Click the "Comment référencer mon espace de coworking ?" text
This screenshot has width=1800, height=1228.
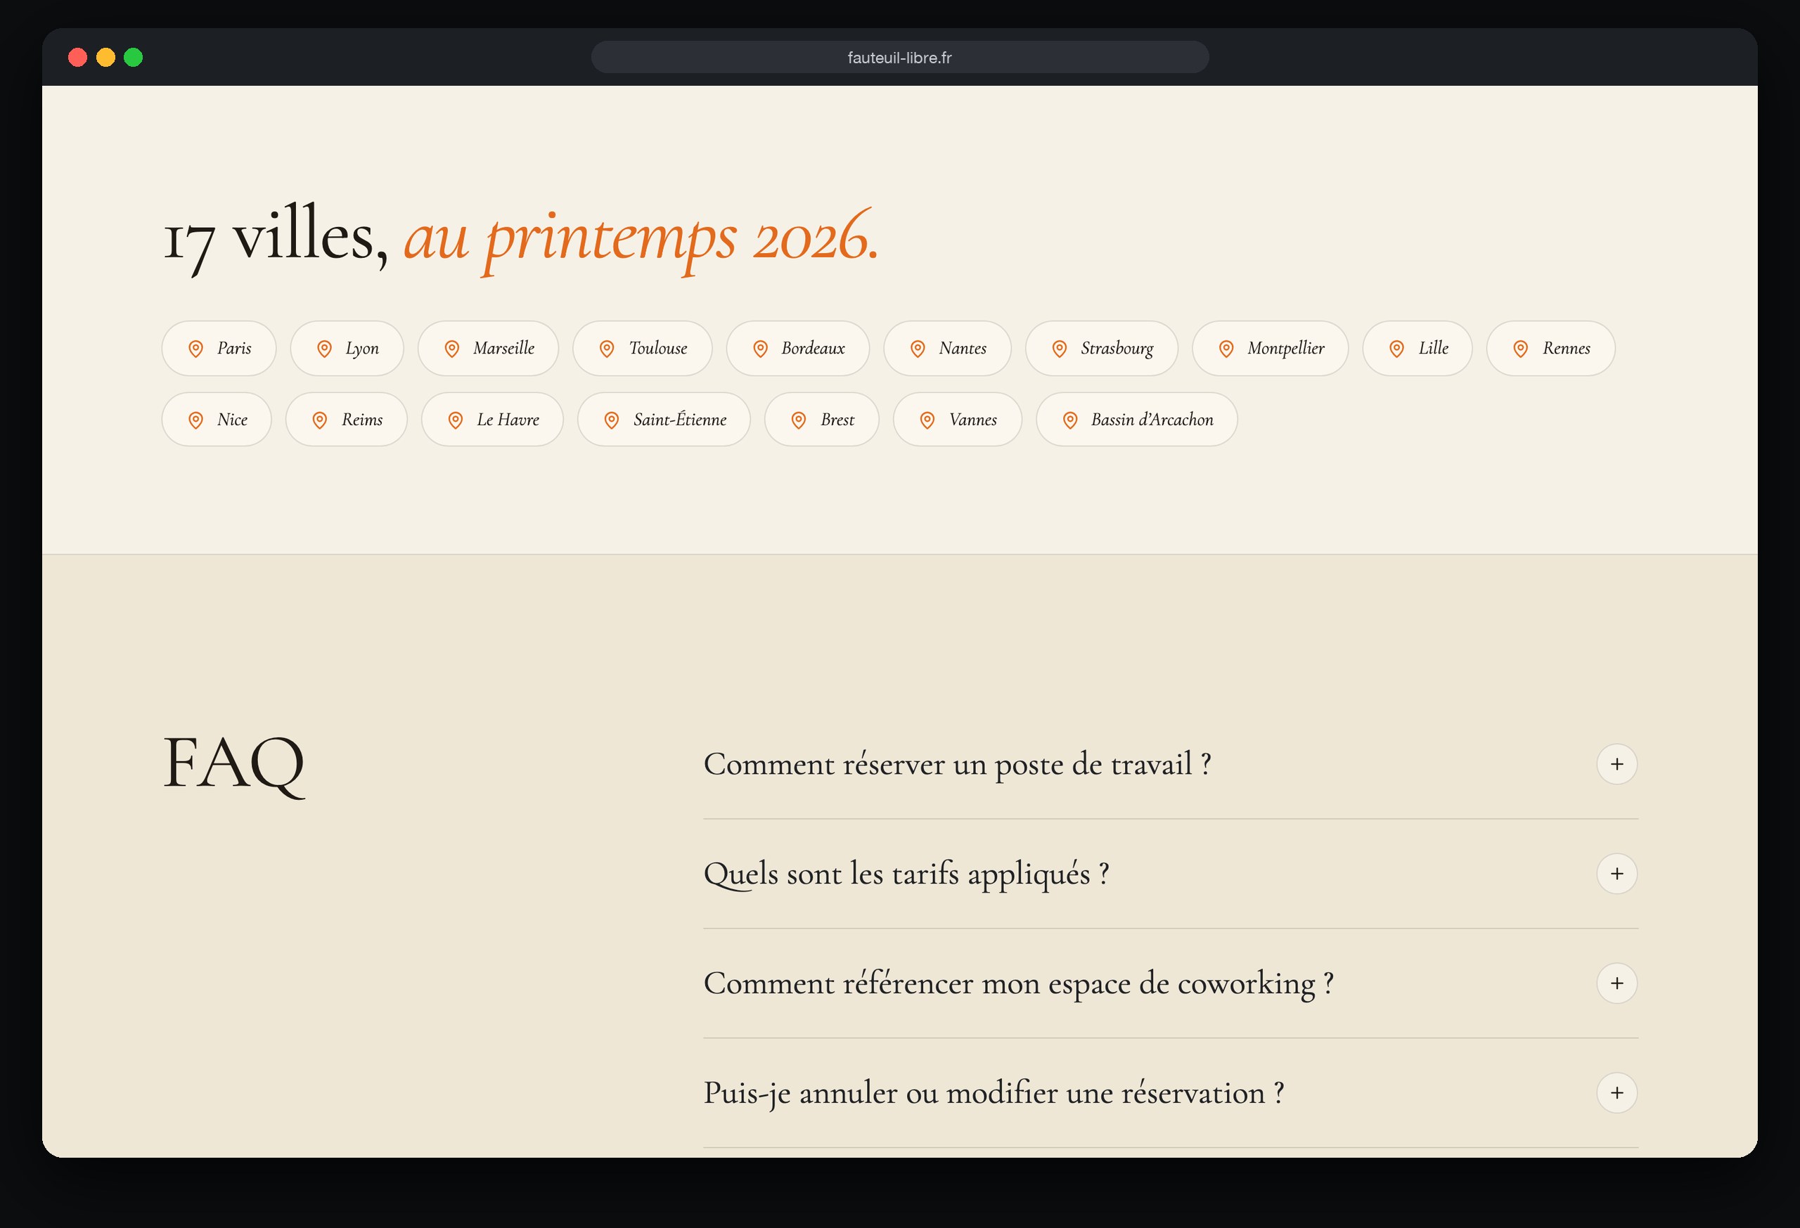pos(1019,983)
